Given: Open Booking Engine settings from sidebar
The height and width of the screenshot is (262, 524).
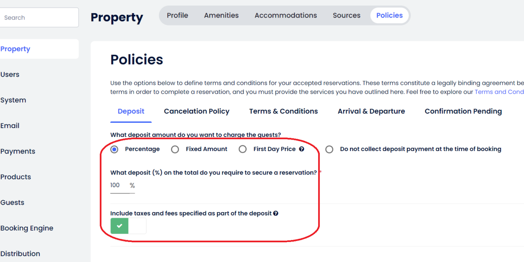Looking at the screenshot, I should (27, 228).
